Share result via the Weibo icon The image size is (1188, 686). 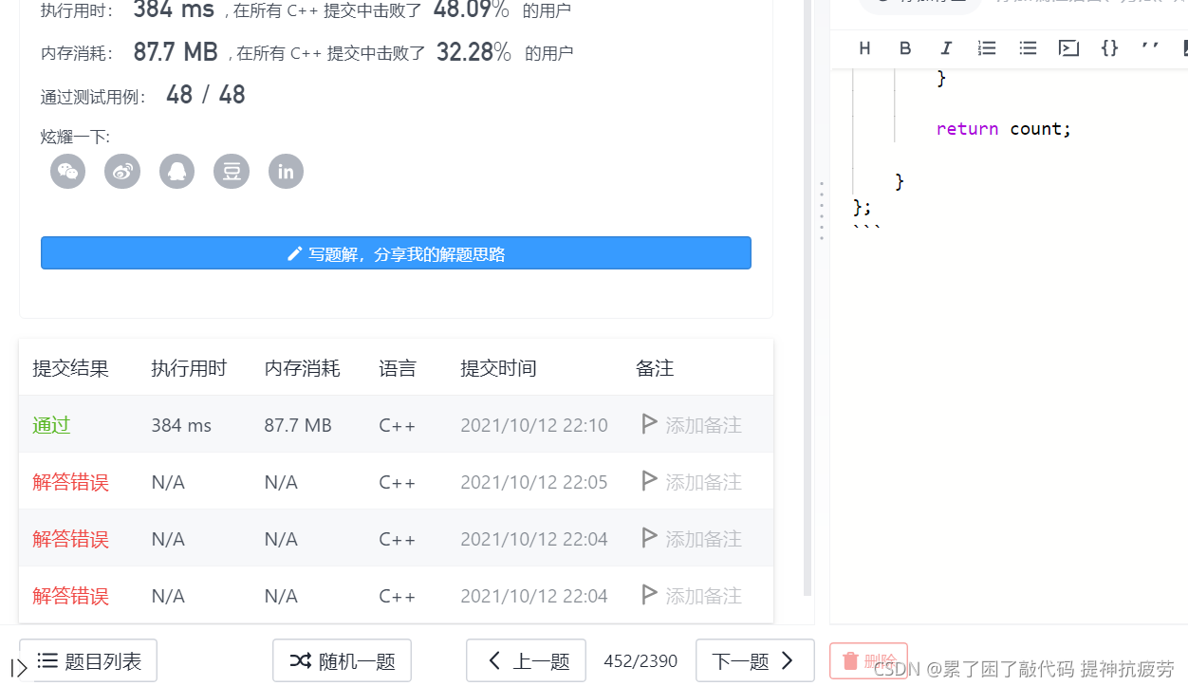(x=122, y=172)
